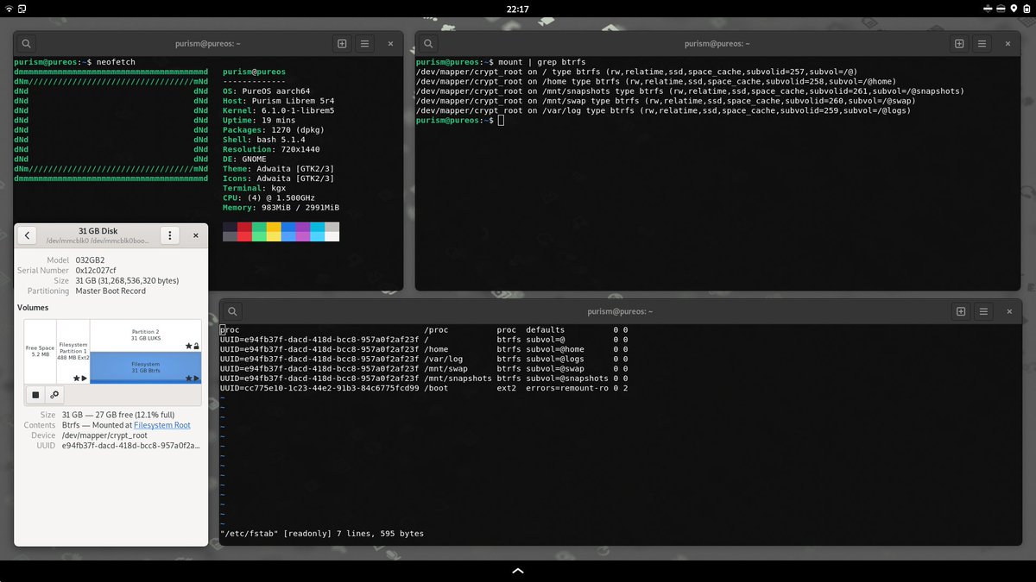Open a new tab in the mount output terminal
This screenshot has height=582, width=1036.
pyautogui.click(x=959, y=43)
